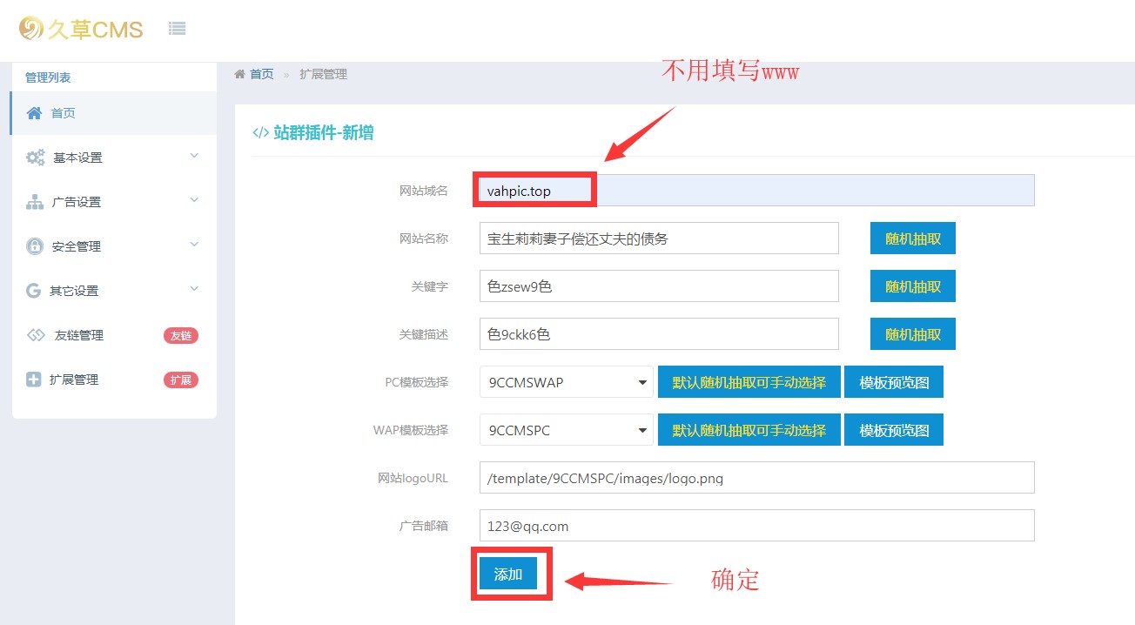This screenshot has height=625, width=1135.
Task: Click the G icon next to 其它设置
Action: [x=33, y=290]
